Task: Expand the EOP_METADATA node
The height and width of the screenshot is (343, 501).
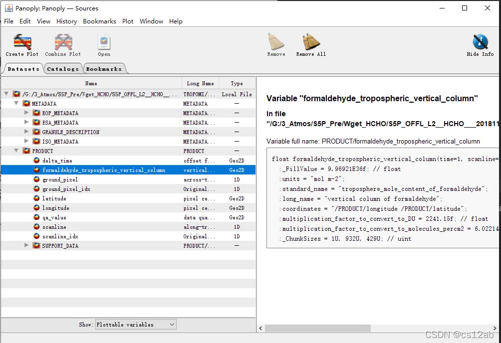Action: click(x=26, y=113)
